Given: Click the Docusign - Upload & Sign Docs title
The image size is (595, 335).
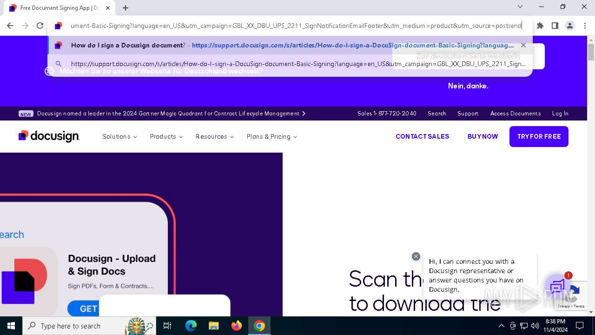Looking at the screenshot, I should click(112, 265).
